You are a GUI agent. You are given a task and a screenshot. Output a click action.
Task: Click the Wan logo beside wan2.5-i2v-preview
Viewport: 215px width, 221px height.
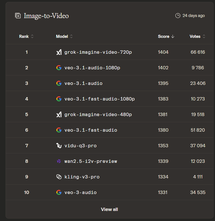pyautogui.click(x=59, y=161)
